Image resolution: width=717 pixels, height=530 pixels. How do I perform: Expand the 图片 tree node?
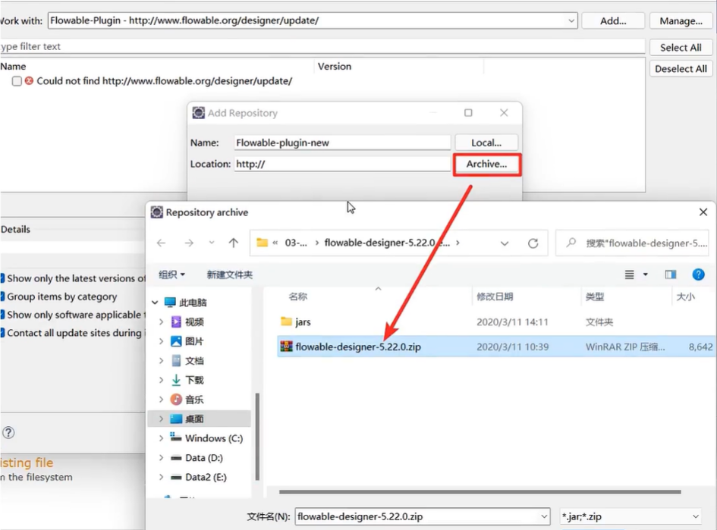161,341
